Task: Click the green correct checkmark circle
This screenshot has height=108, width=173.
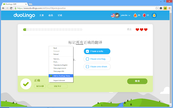Action: click(x=26, y=84)
